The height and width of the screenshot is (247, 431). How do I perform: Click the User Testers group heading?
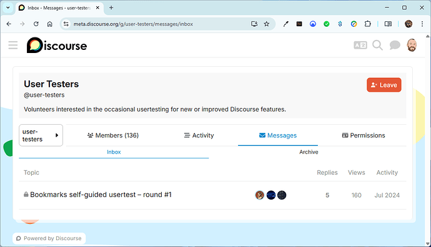(51, 84)
